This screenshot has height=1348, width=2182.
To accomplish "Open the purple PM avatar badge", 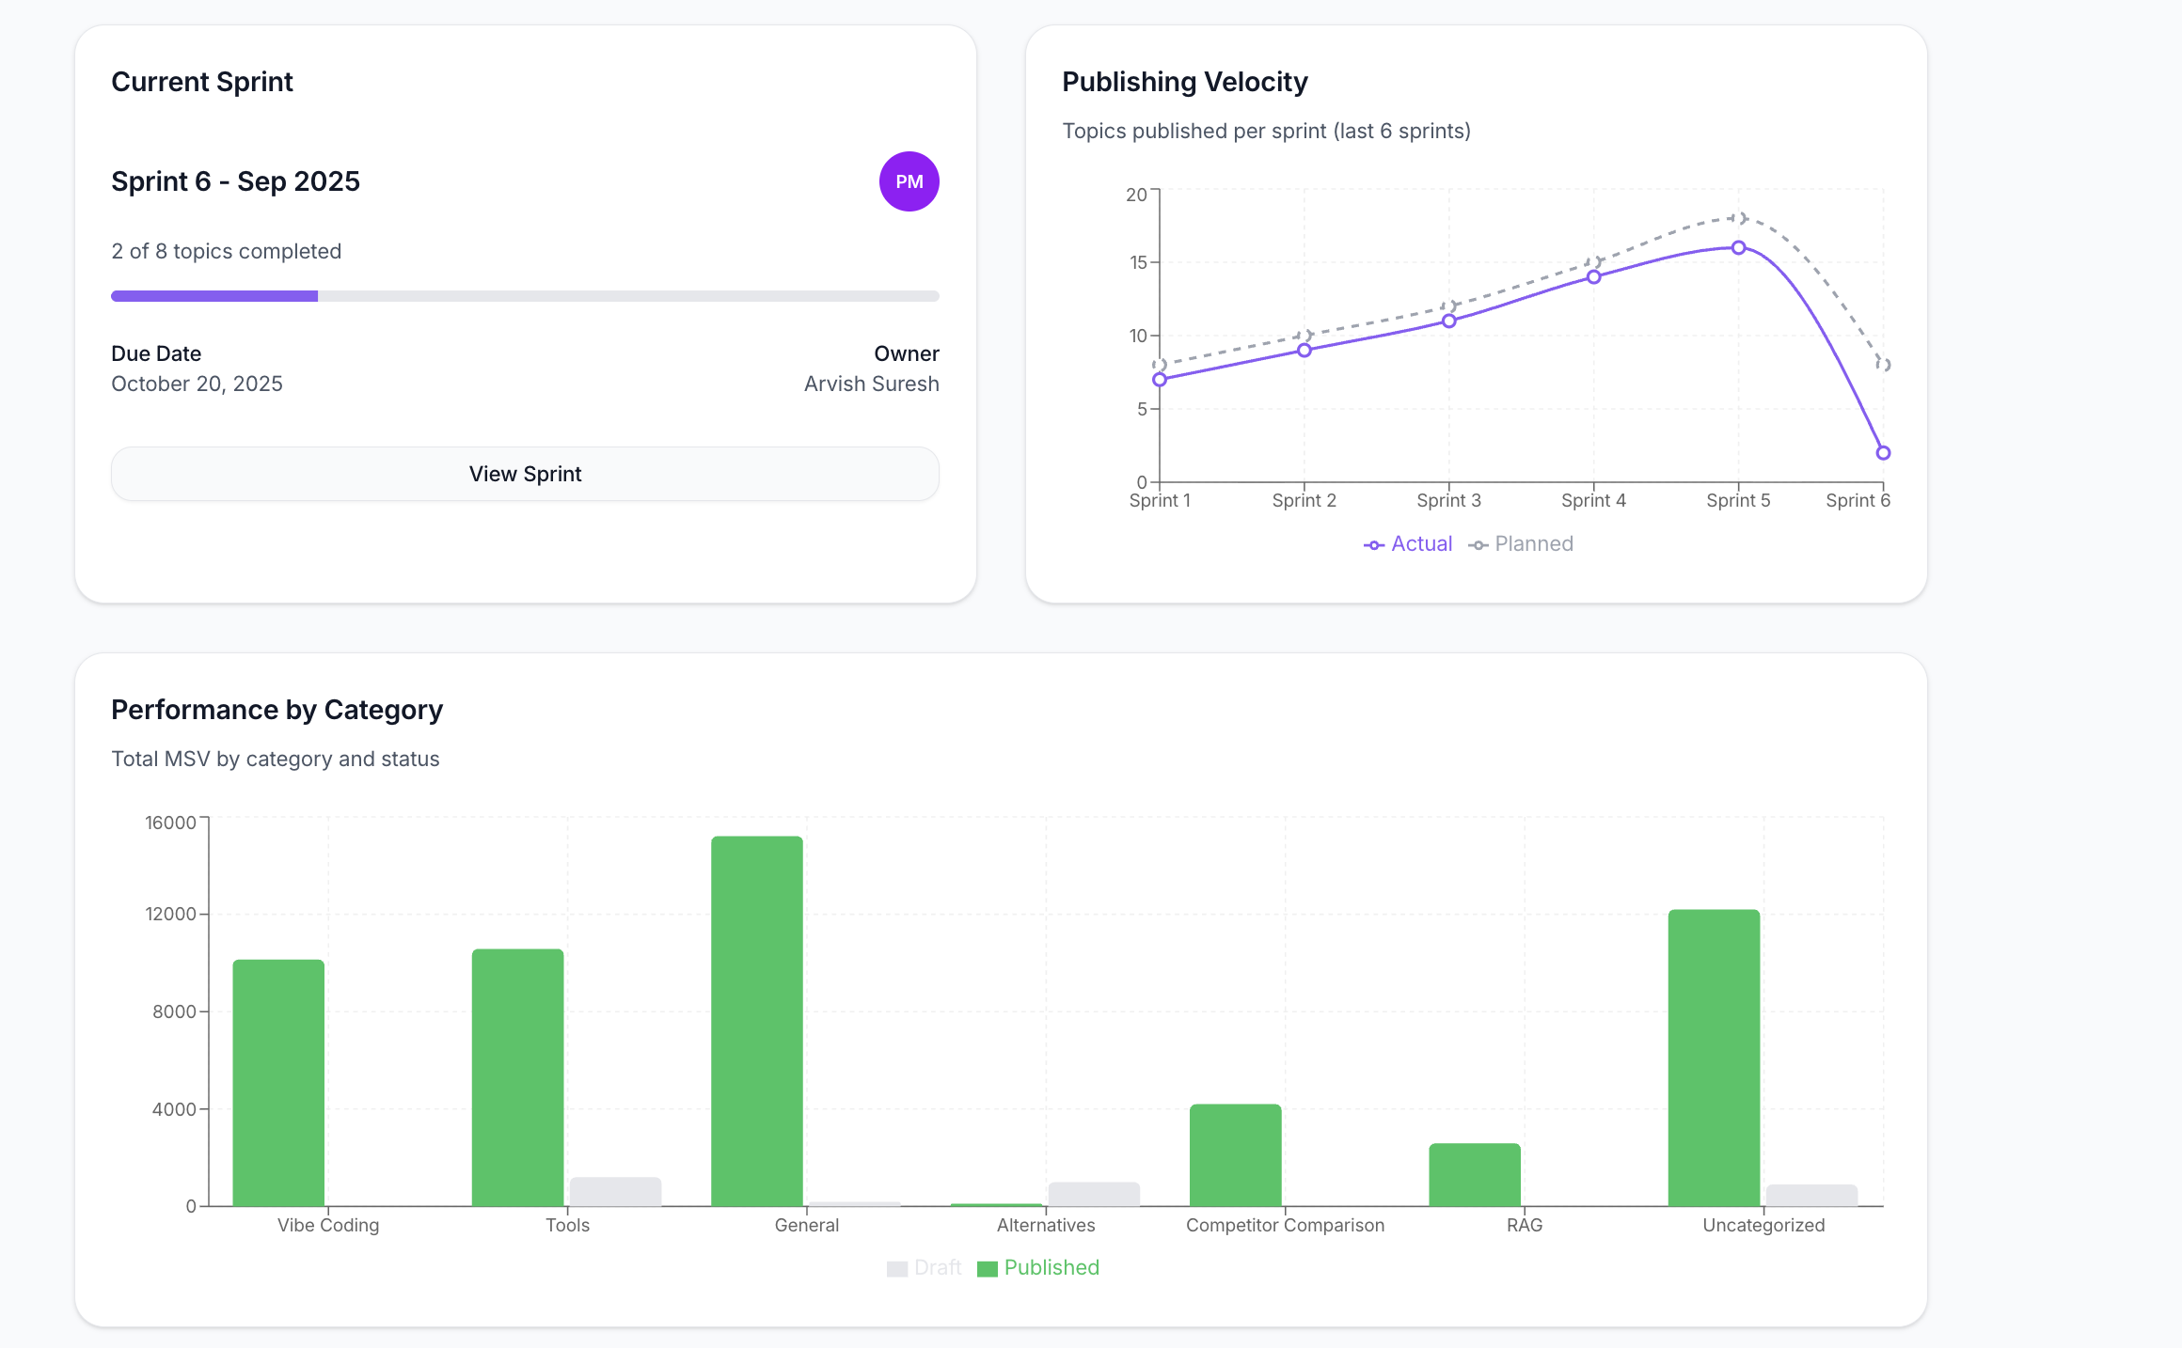I will point(909,181).
